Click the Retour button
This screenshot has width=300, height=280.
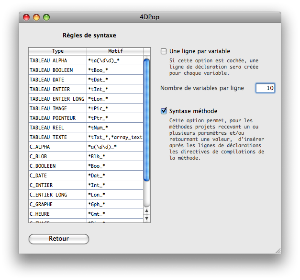59,239
